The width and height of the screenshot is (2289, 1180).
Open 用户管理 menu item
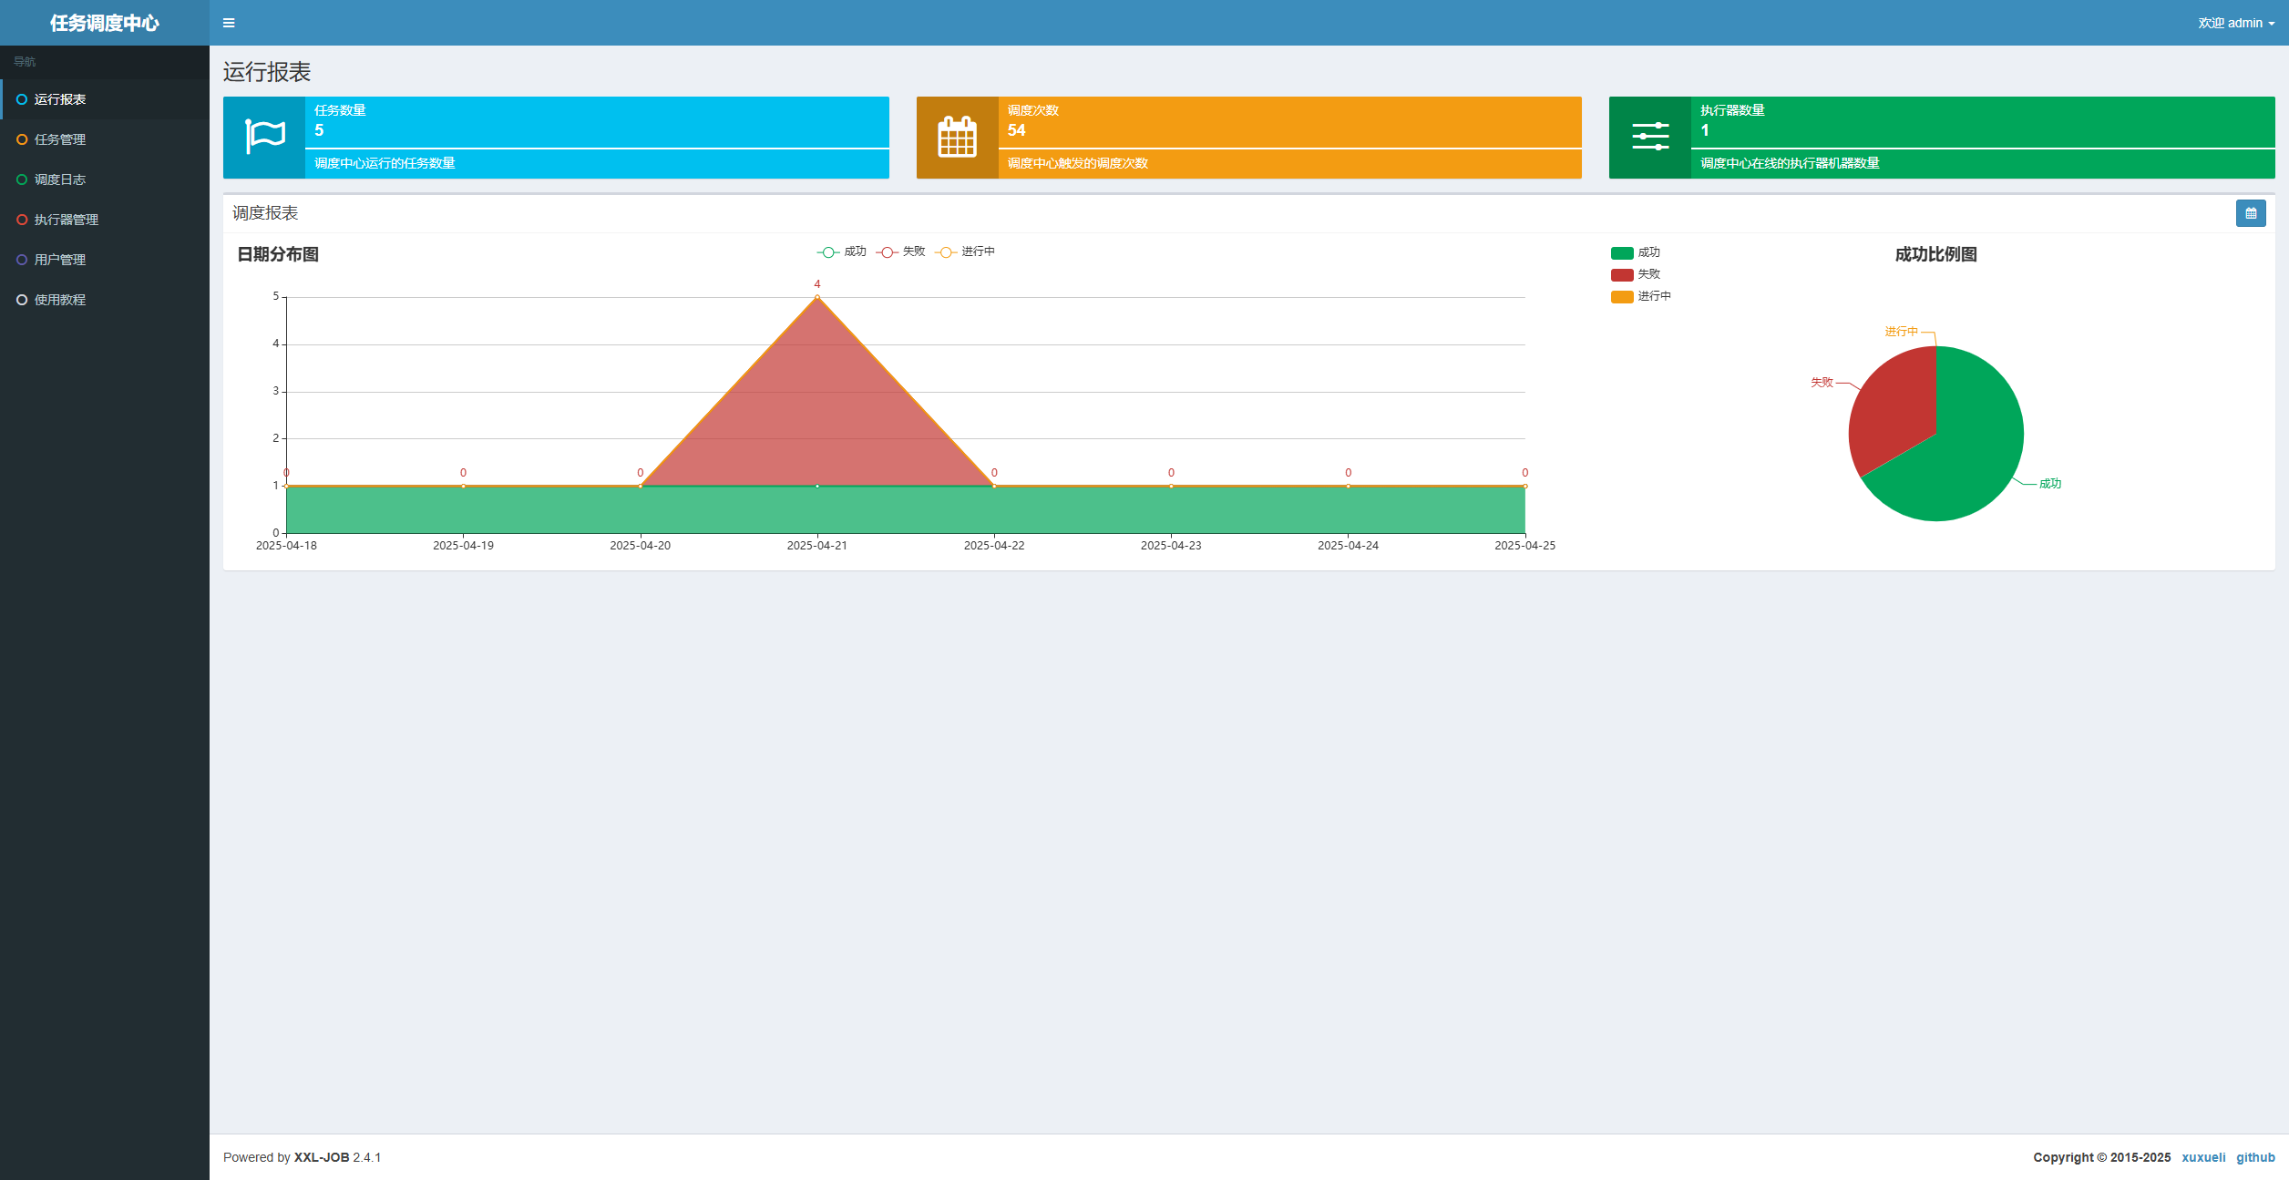(60, 260)
